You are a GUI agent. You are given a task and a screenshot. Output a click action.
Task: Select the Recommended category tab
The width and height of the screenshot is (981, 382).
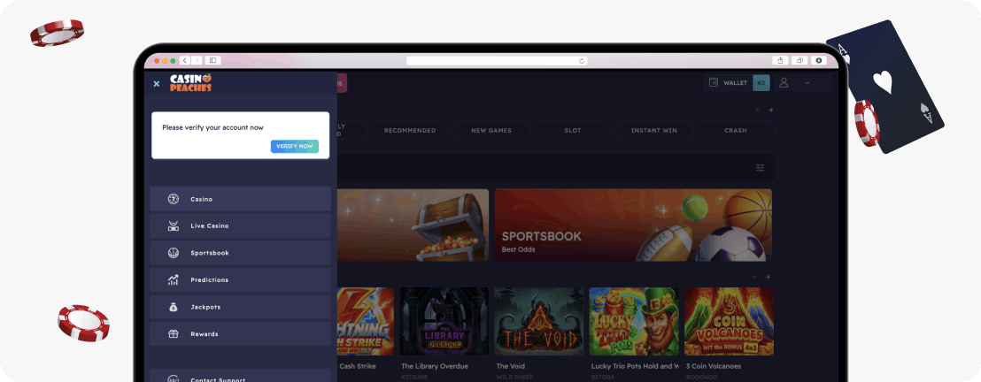point(410,130)
